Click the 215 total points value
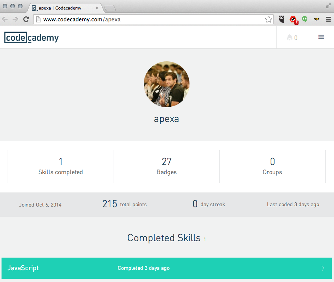 [x=124, y=204]
